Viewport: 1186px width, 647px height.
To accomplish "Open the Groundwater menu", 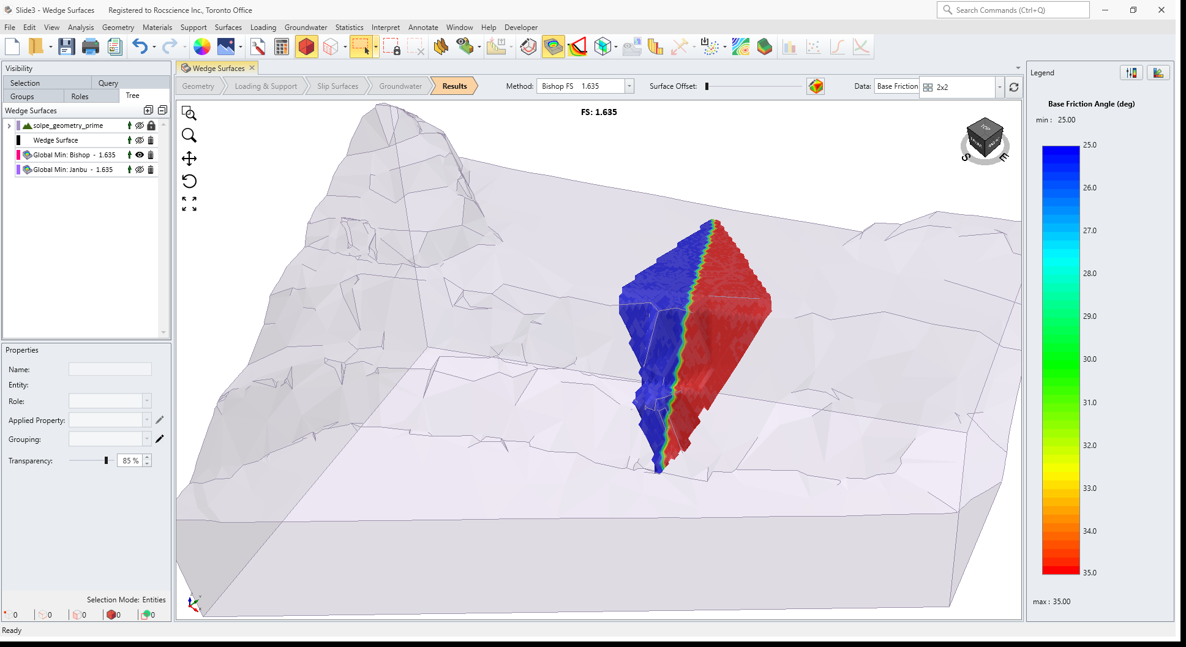I will click(x=306, y=28).
